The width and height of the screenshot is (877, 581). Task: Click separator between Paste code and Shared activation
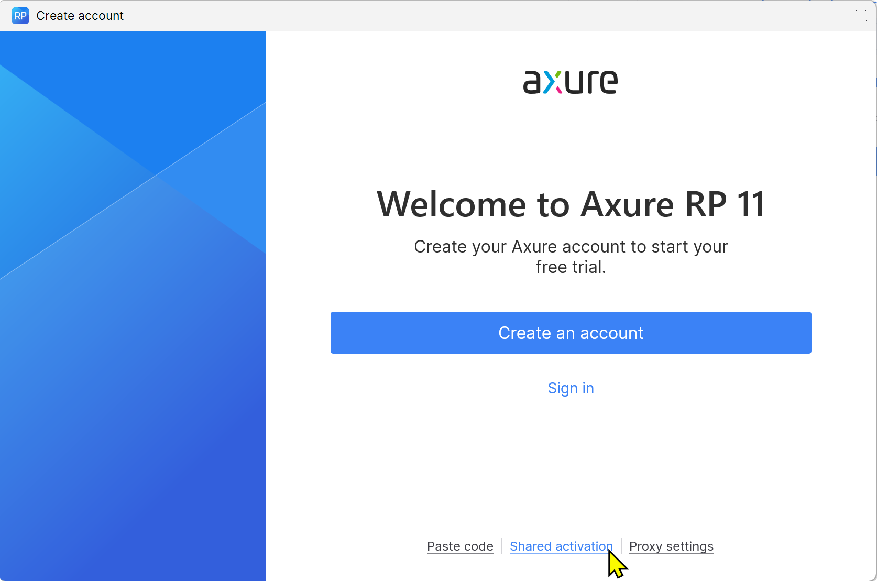502,546
